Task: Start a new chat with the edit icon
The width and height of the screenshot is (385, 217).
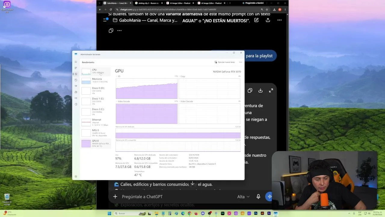Action: point(256,20)
